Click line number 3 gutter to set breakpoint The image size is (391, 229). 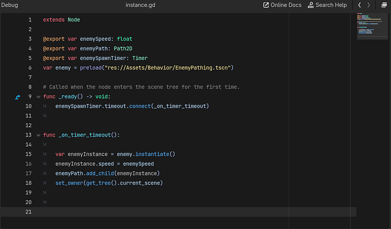[30, 39]
